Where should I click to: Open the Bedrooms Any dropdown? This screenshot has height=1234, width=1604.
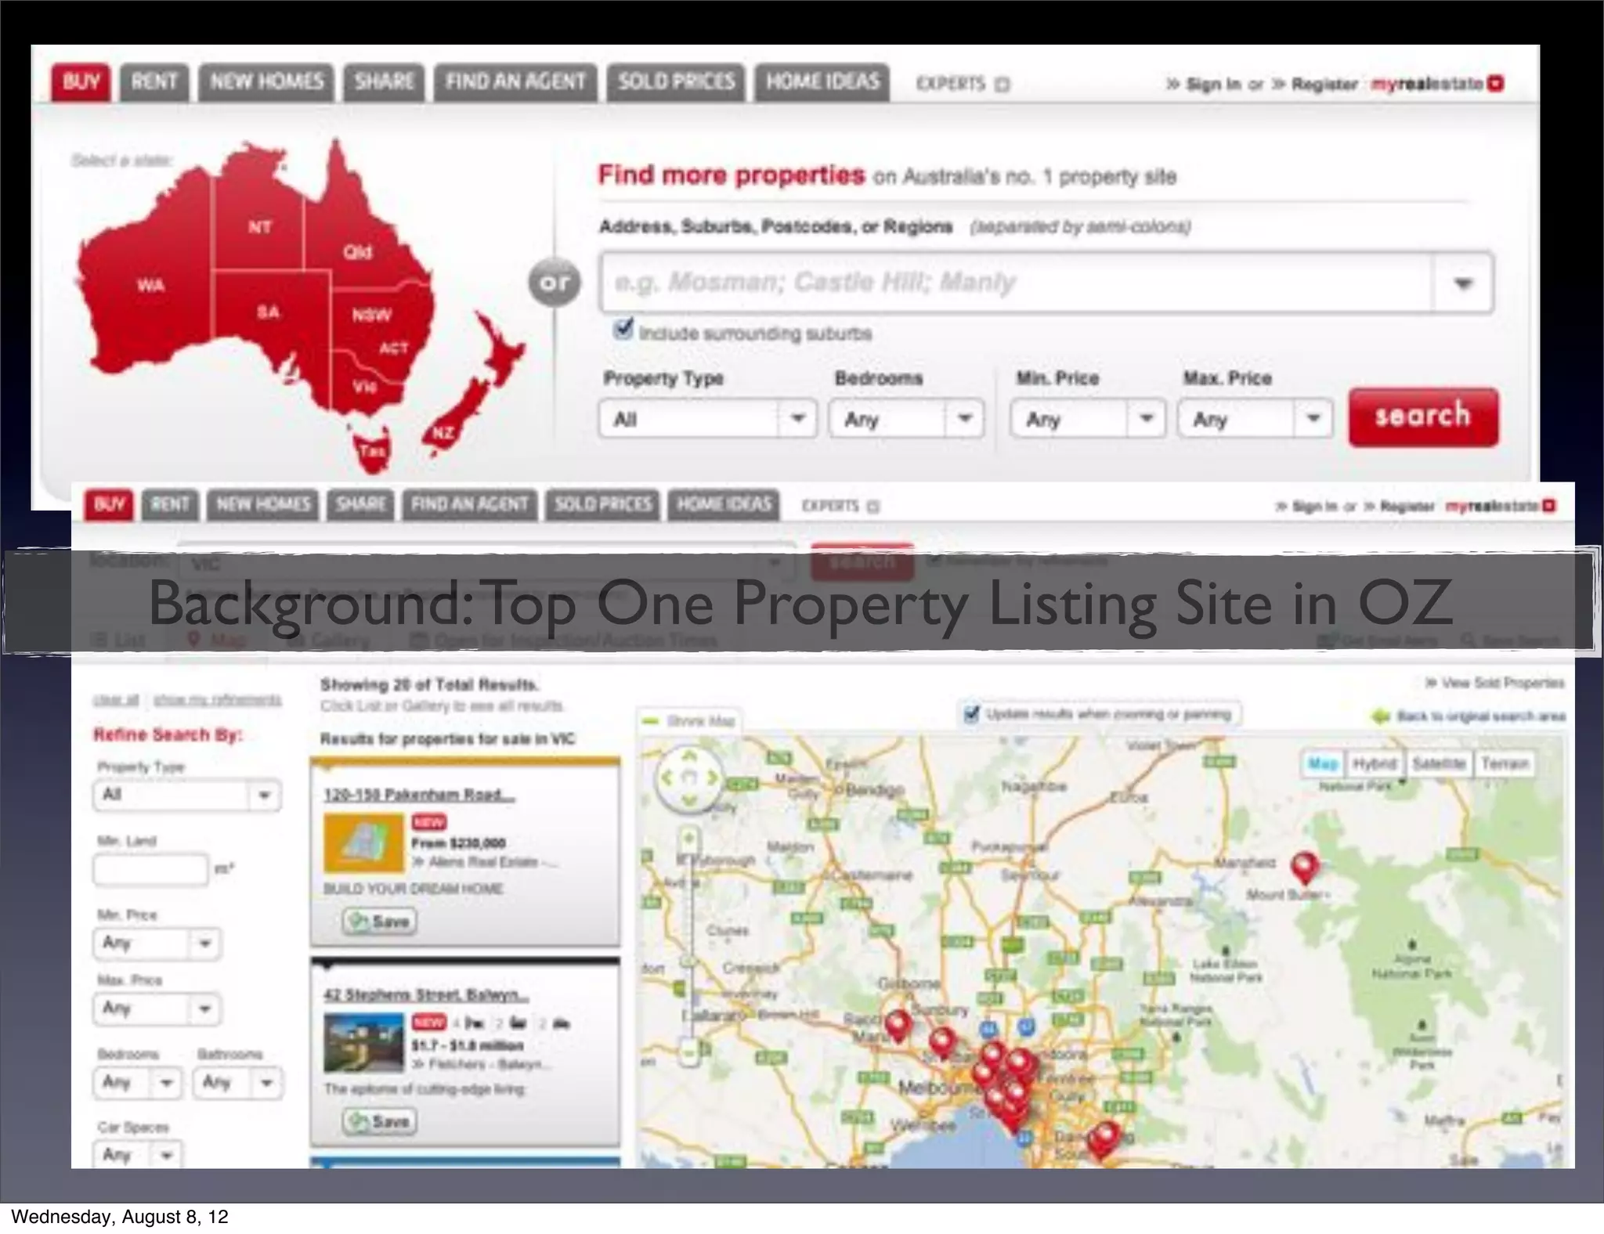tap(906, 419)
